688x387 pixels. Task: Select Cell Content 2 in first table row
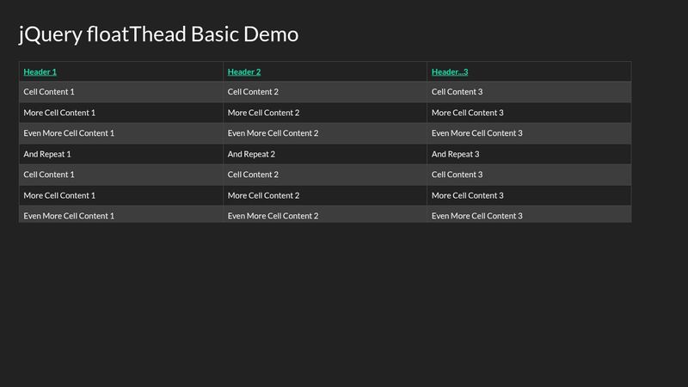coord(253,92)
